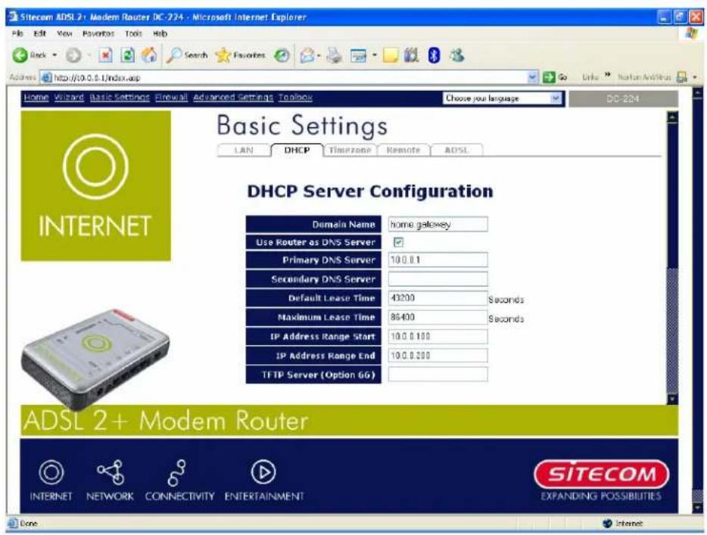Click the browser Forward arrow icon
Screen dimensions: 707x535
(73, 55)
